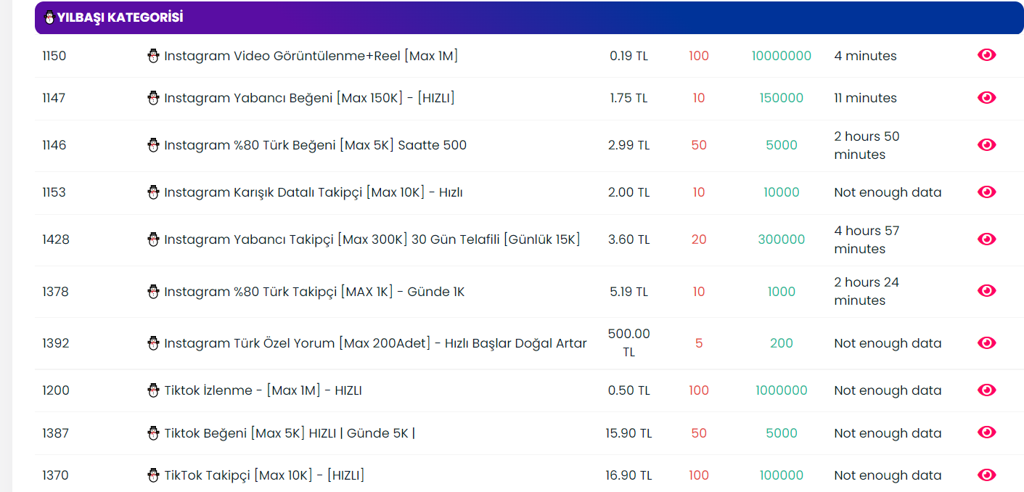The height and width of the screenshot is (492, 1024).
Task: Click snowman icon beside Instagram %80 Türk Takipçi
Action: click(153, 292)
